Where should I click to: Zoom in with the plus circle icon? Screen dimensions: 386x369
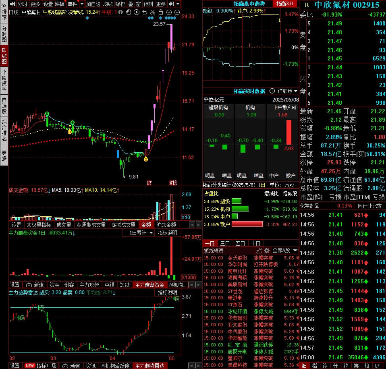169,12
